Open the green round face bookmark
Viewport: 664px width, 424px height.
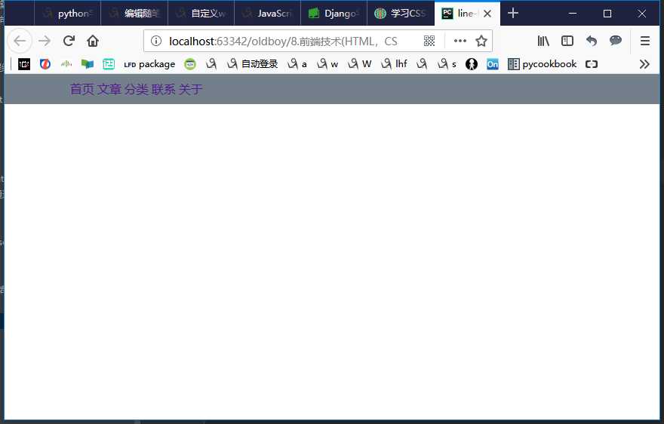tap(190, 64)
